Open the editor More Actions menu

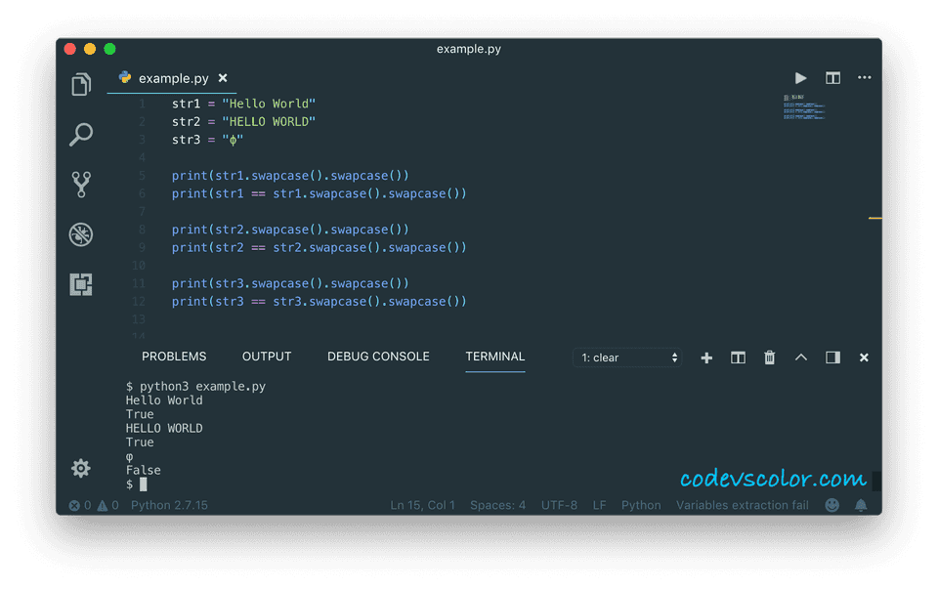point(864,78)
